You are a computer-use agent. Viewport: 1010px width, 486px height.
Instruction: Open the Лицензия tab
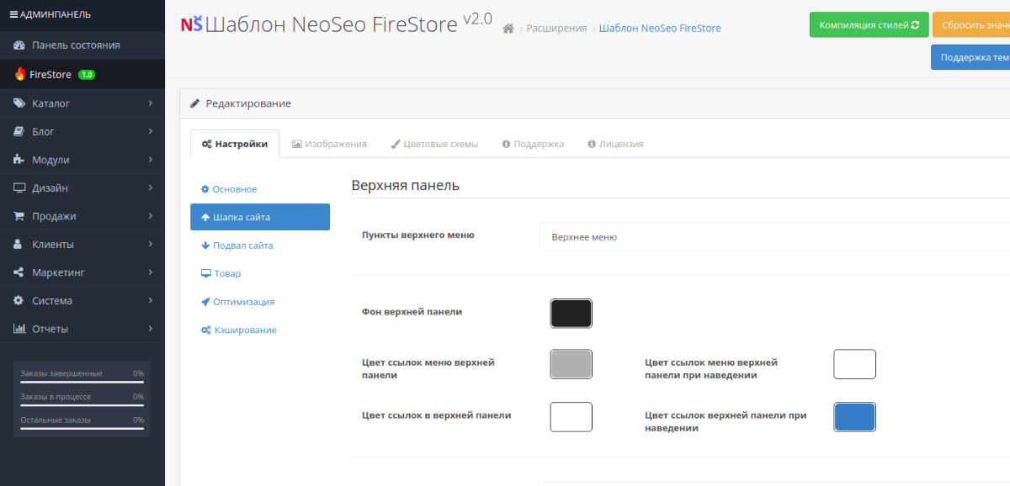tap(615, 144)
